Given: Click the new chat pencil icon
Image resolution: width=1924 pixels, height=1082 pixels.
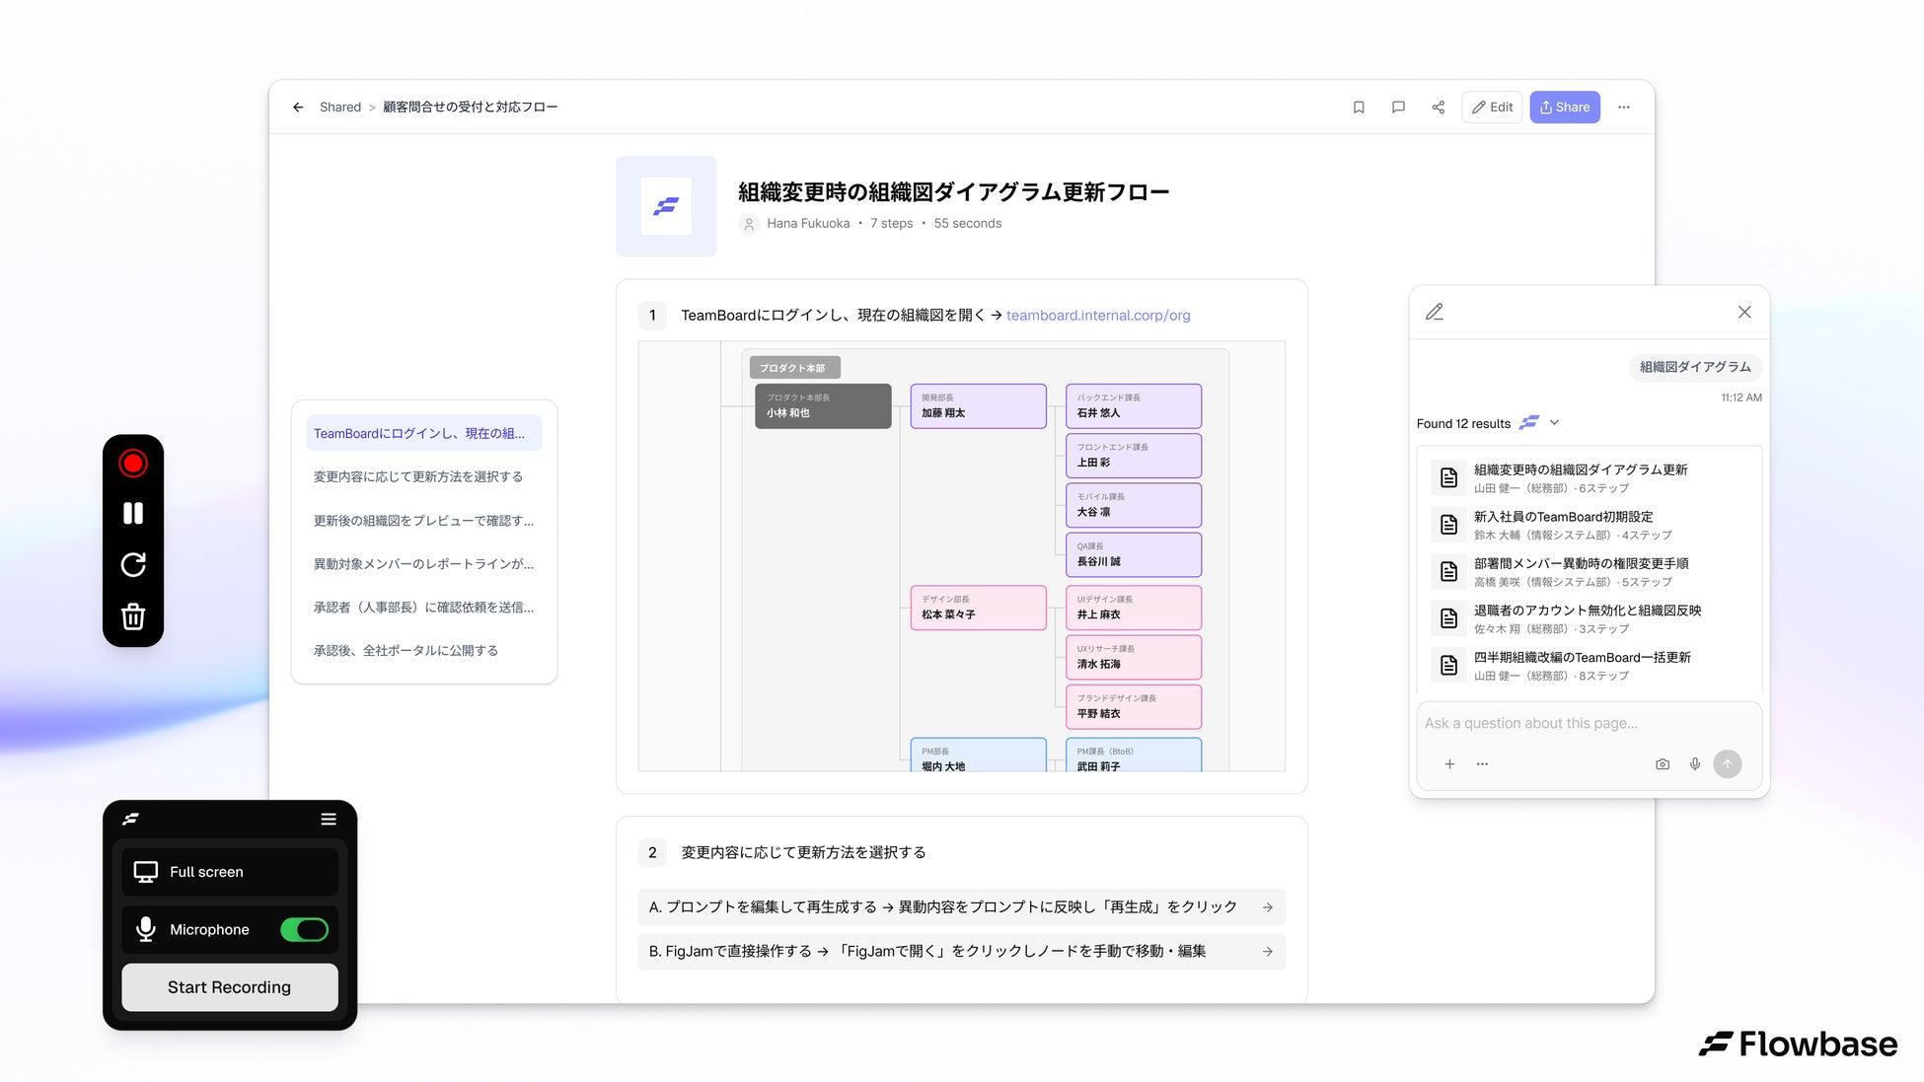Looking at the screenshot, I should [x=1435, y=312].
